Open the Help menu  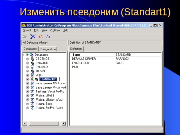(66, 30)
